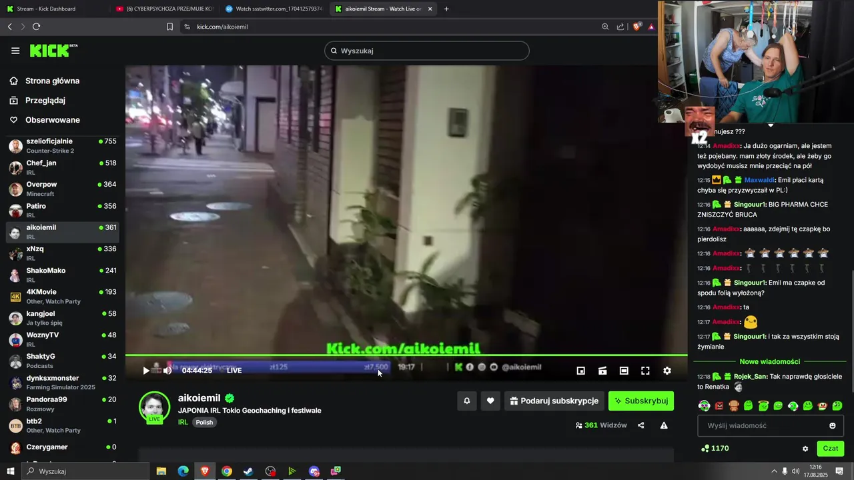Open Obserwowane in sidebar
Image resolution: width=854 pixels, height=480 pixels.
click(x=52, y=120)
